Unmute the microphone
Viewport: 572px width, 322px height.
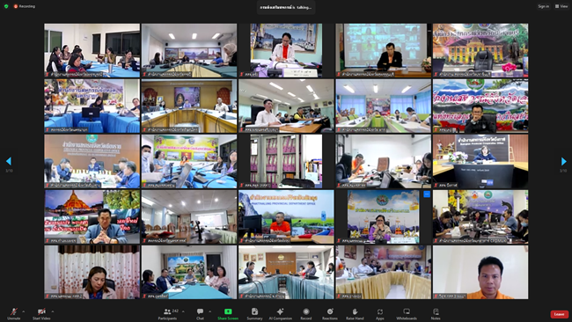14,313
